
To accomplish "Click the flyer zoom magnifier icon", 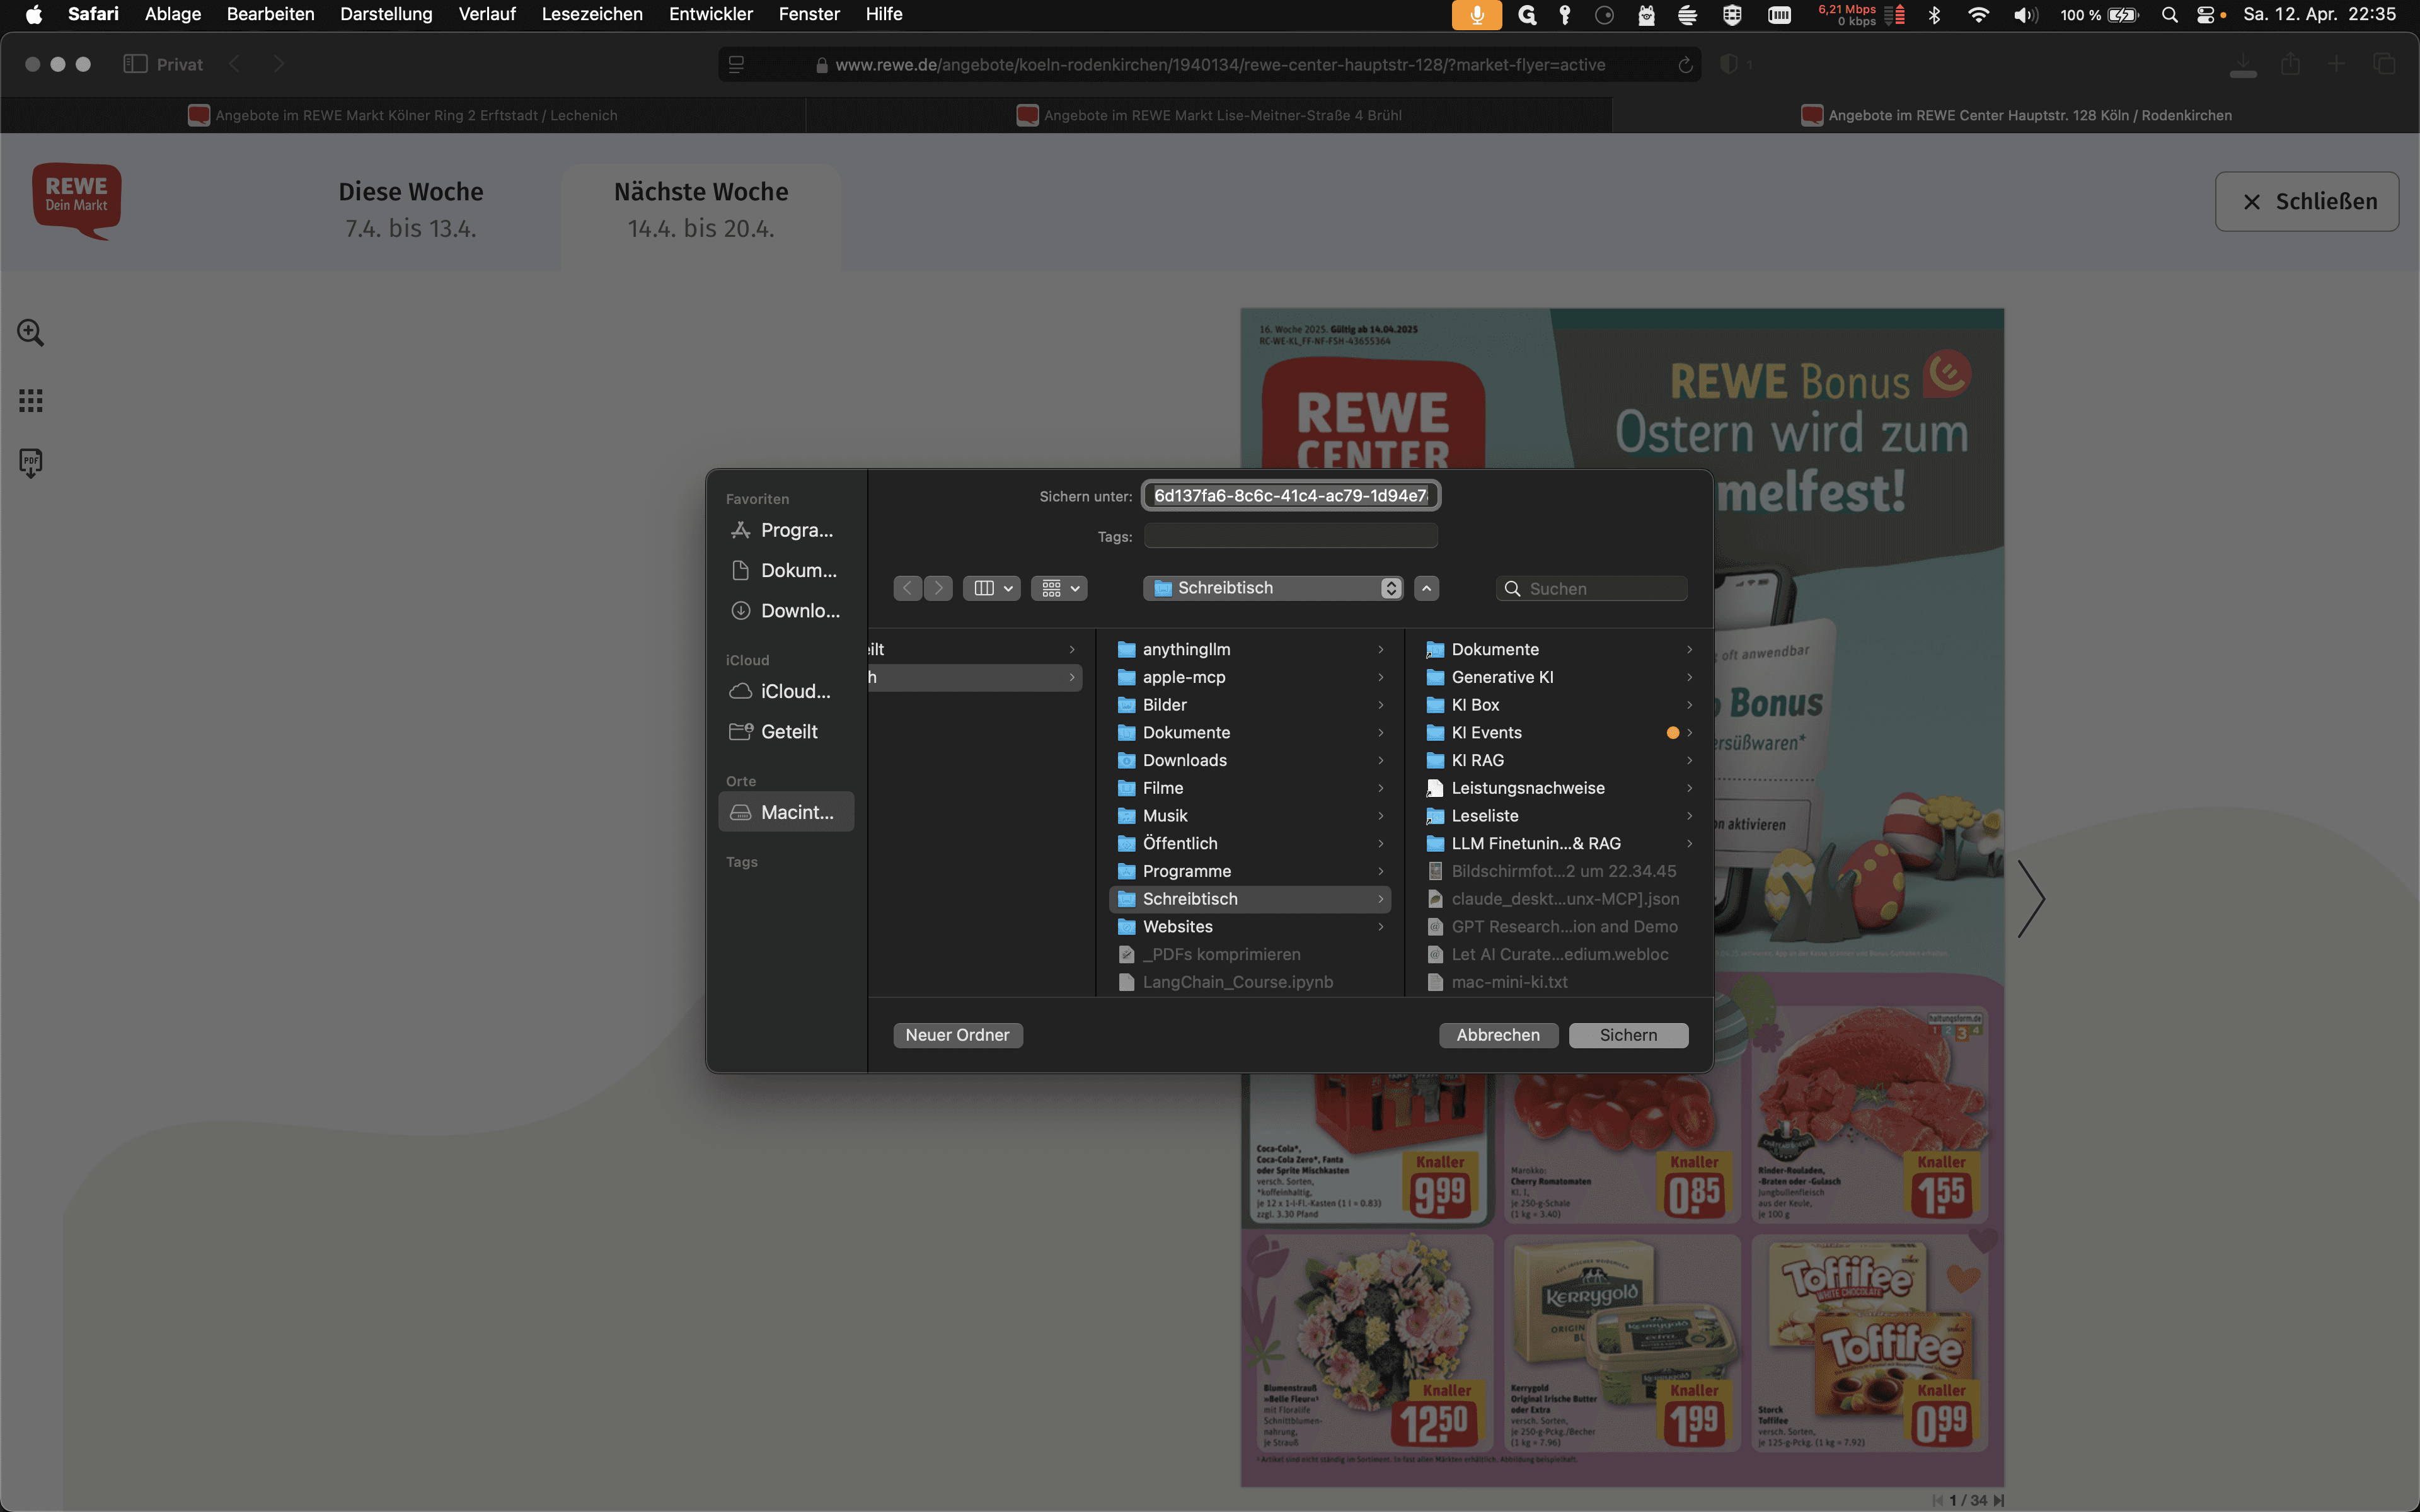I will (30, 333).
